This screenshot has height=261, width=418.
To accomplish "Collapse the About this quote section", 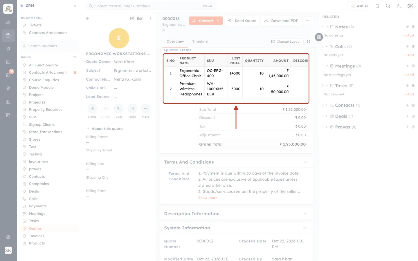I will click(x=87, y=129).
